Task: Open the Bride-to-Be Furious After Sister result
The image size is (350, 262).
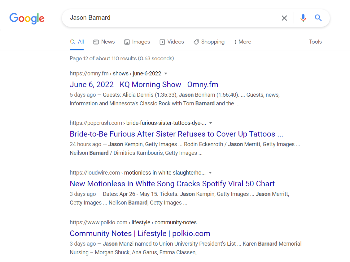Action: (x=176, y=134)
